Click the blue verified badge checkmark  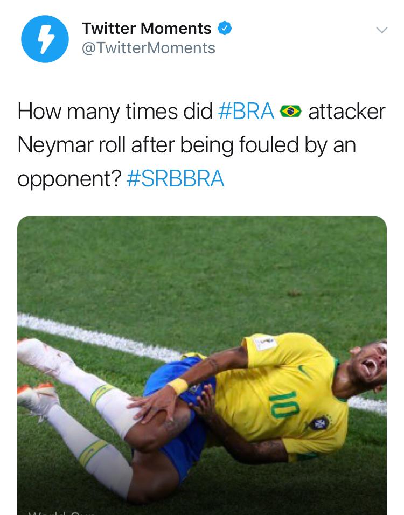[225, 28]
